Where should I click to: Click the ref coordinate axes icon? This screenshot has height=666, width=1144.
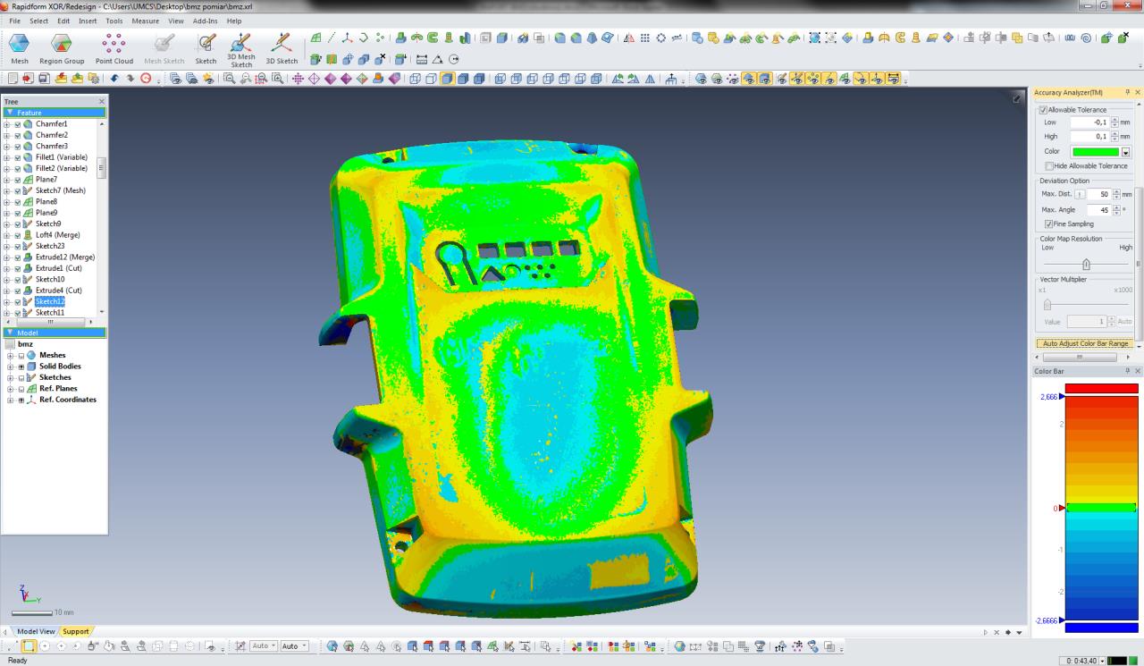[348, 38]
